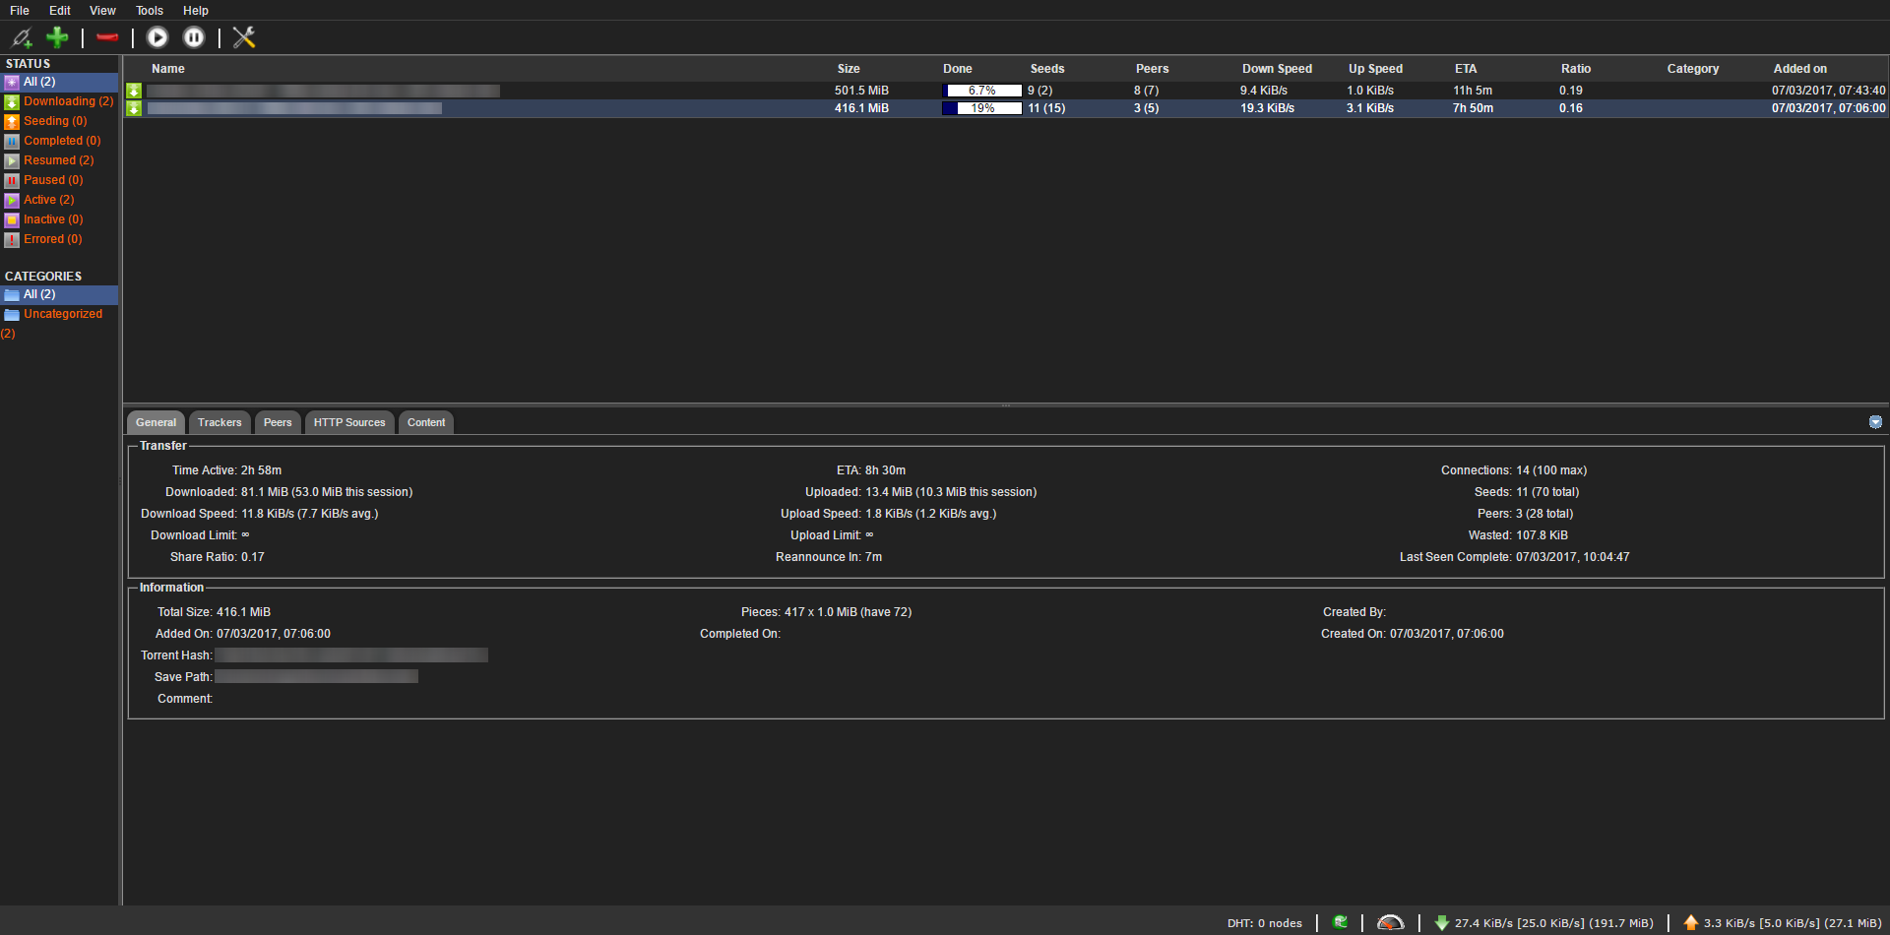Screen dimensions: 1890x935
Task: Toggle alternative speed limits gauge
Action: tap(1390, 922)
